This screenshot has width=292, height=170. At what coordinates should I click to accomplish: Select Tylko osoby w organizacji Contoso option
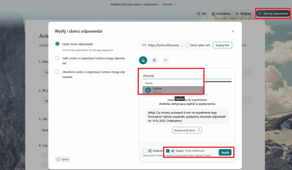click(x=57, y=58)
